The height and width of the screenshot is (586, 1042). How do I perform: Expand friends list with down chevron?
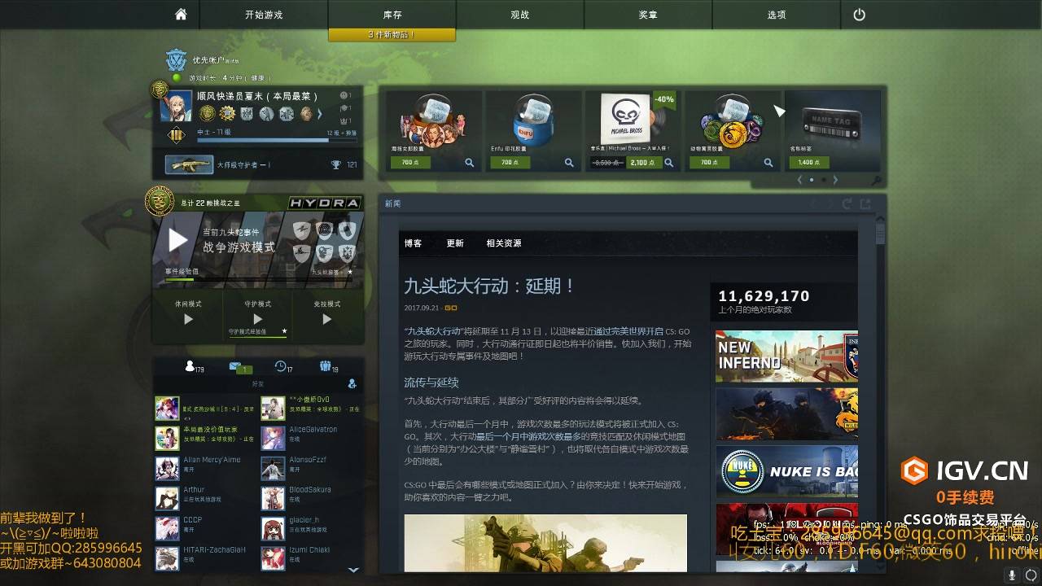point(353,571)
